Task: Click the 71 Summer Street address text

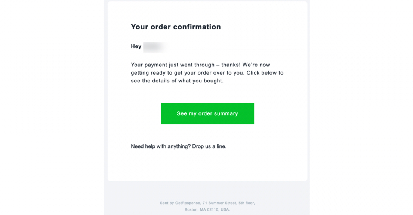Action: tap(220, 203)
